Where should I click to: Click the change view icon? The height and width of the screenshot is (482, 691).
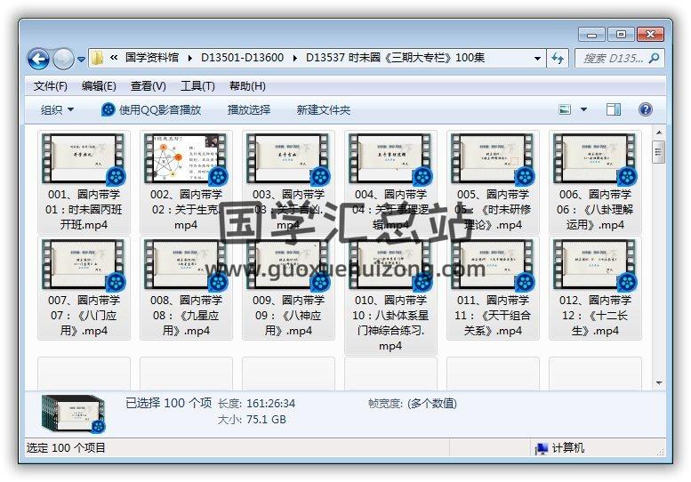point(565,109)
